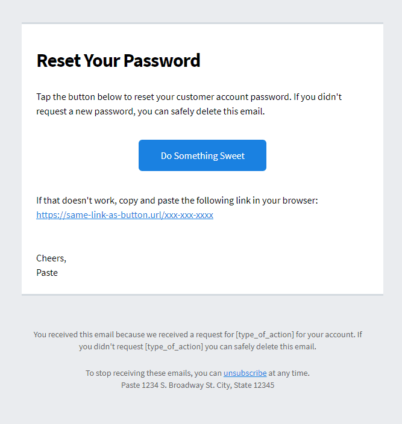Click the "Paste" signature name
This screenshot has height=424, width=402.
click(47, 273)
